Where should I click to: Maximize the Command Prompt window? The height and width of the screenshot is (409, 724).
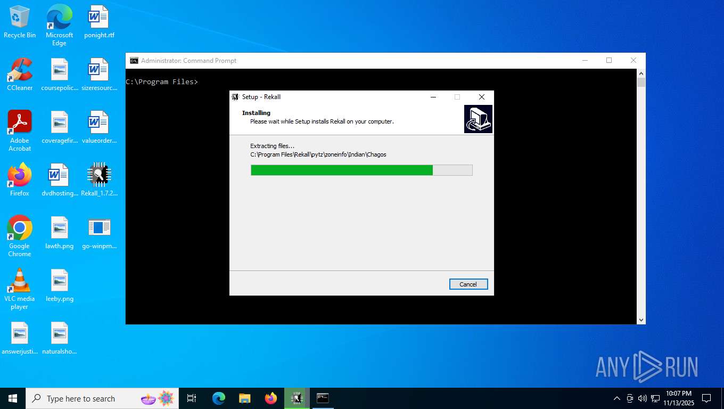pos(609,61)
